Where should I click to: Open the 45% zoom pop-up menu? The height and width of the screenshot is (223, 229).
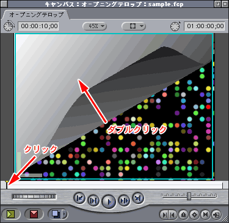click(95, 26)
